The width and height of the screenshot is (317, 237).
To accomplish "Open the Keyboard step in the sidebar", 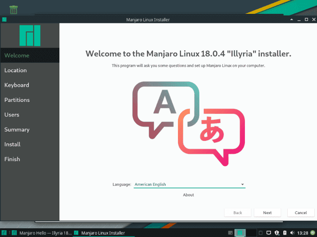I will (x=17, y=85).
